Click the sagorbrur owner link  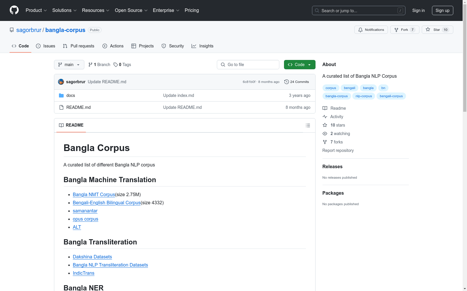(x=29, y=30)
